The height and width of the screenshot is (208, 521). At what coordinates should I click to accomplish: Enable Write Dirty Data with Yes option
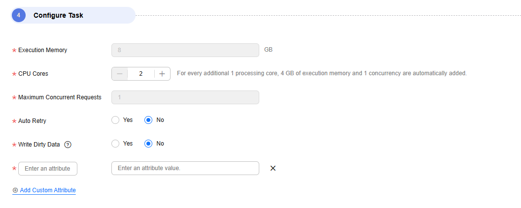[x=115, y=144]
